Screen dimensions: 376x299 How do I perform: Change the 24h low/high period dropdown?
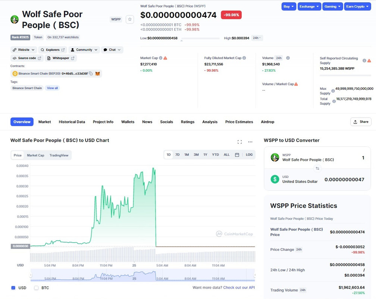(x=257, y=38)
